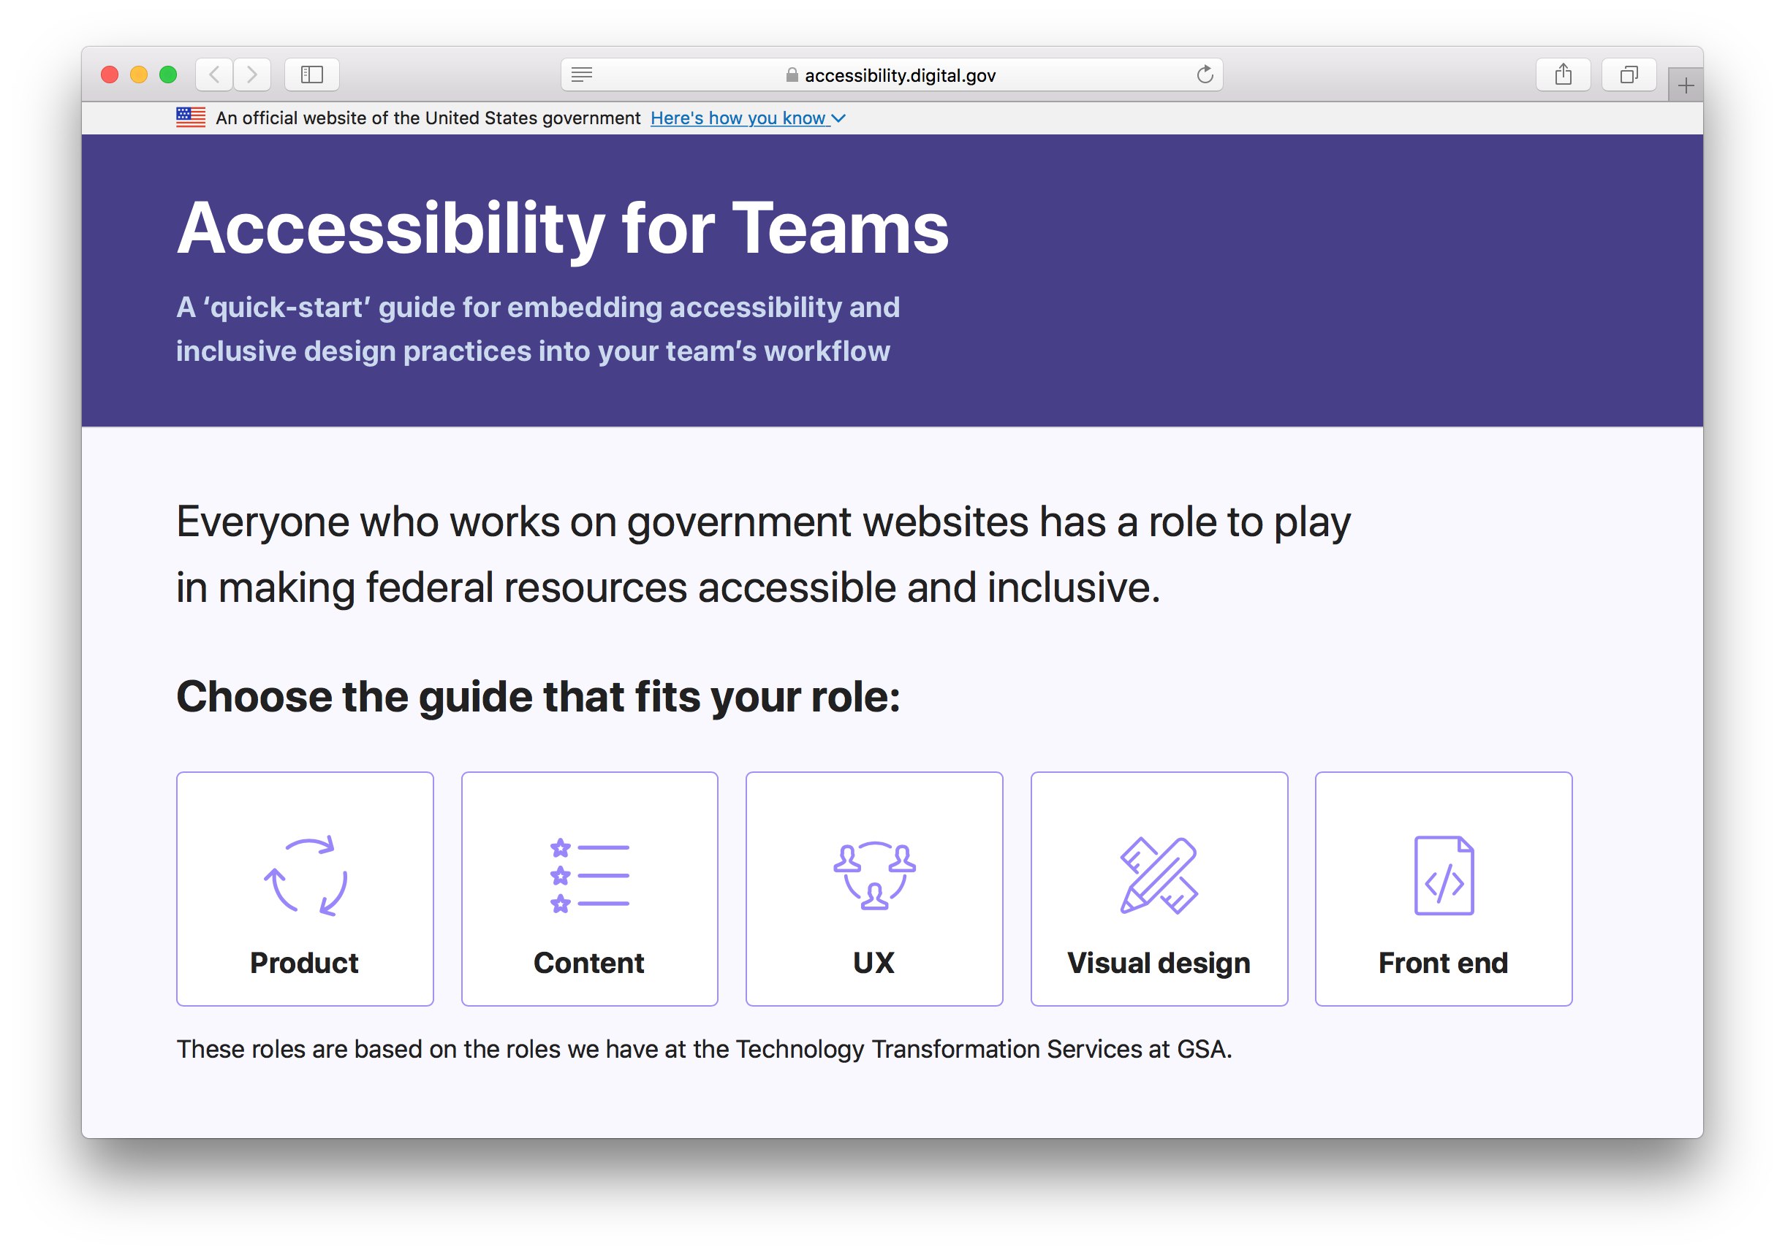Open the Visual design guide card

(1159, 888)
